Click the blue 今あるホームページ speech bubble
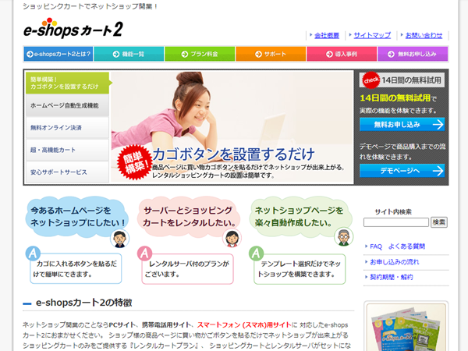The width and height of the screenshot is (468, 351). point(77,217)
